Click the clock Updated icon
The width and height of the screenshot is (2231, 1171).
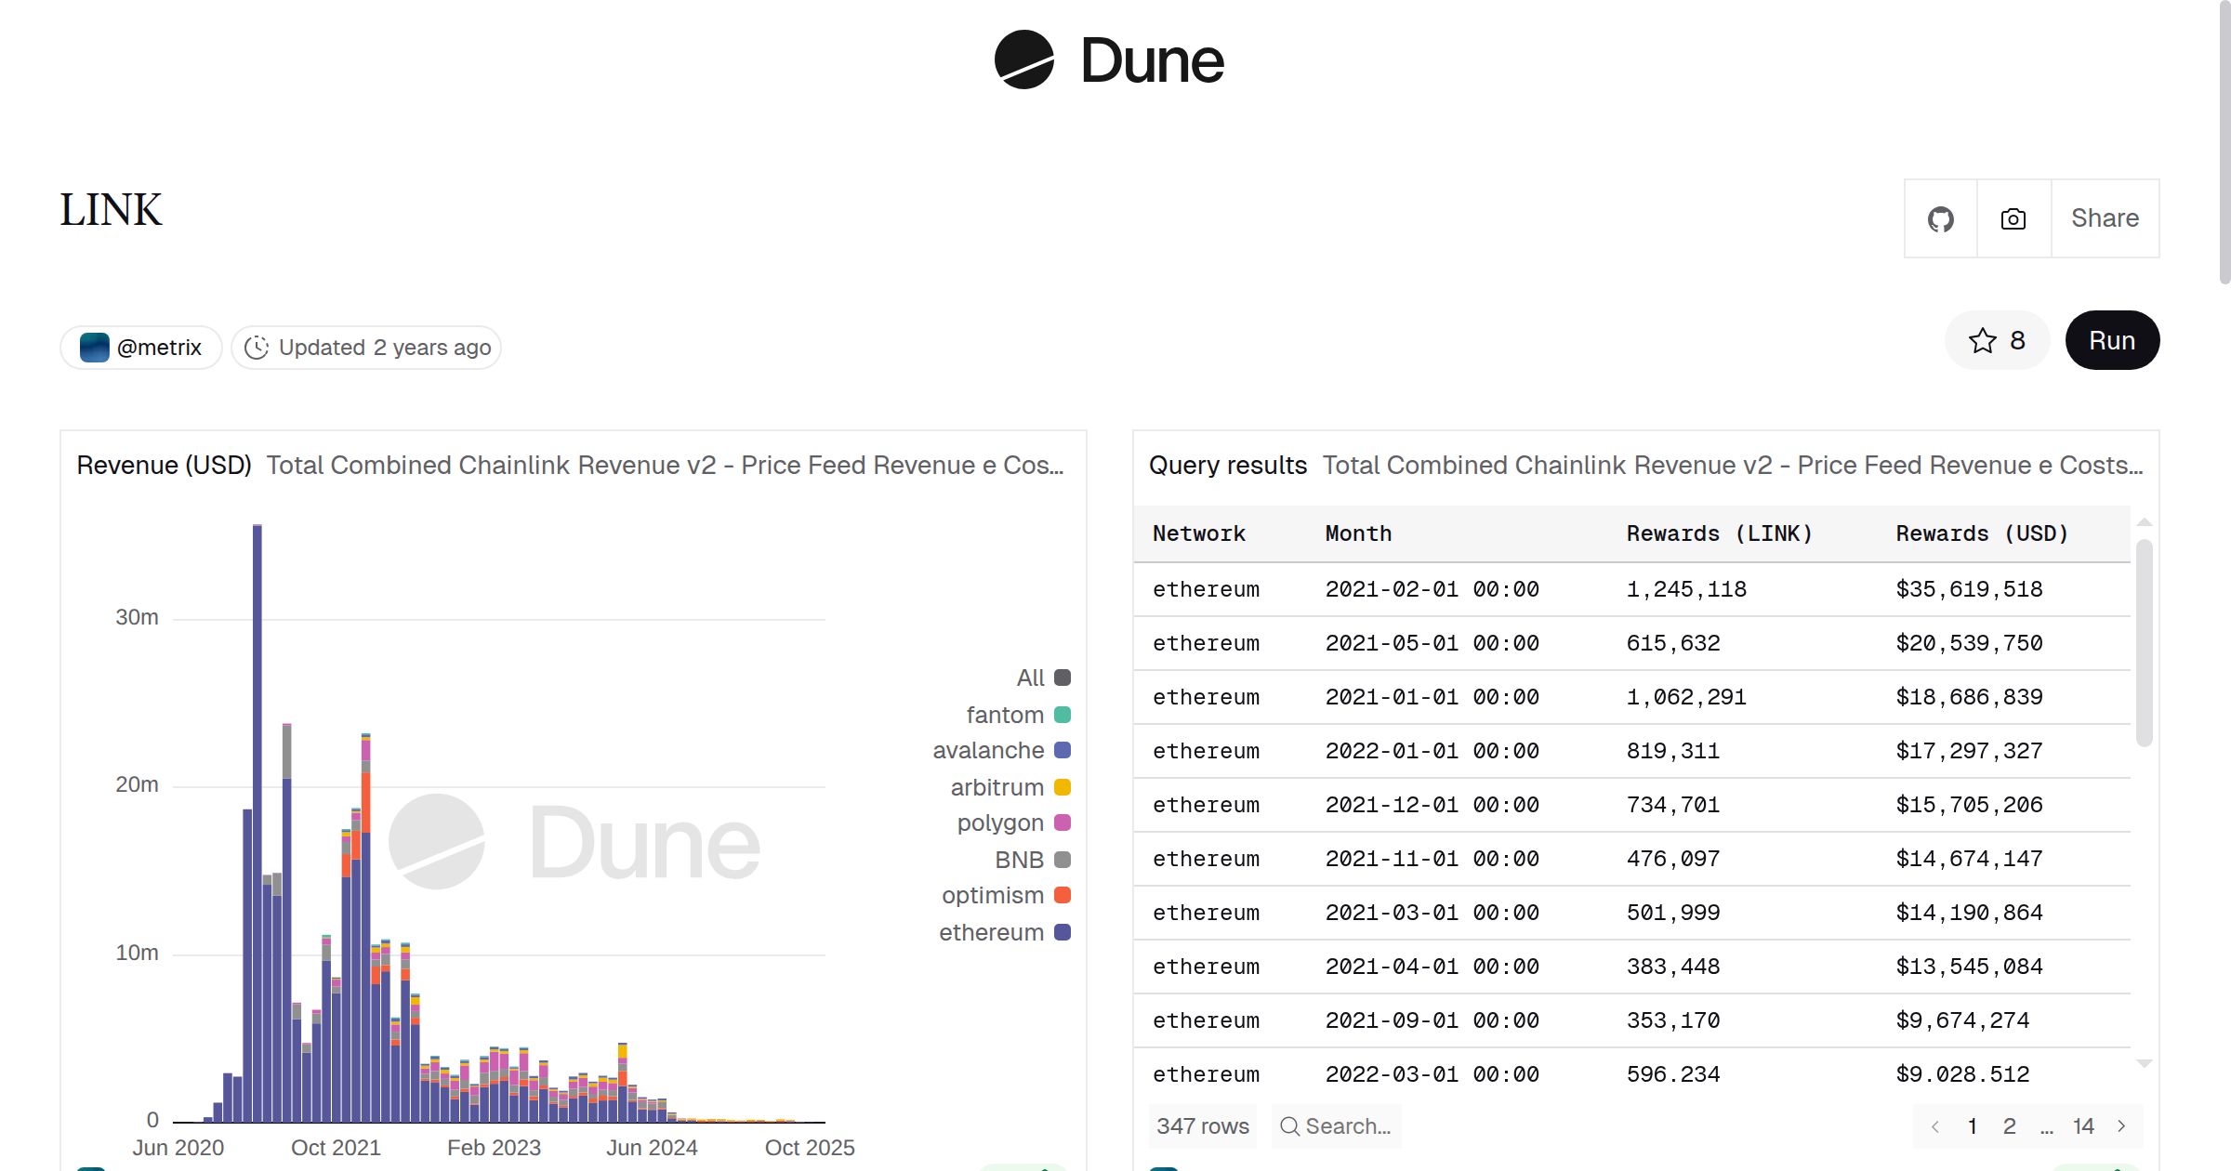pos(257,348)
